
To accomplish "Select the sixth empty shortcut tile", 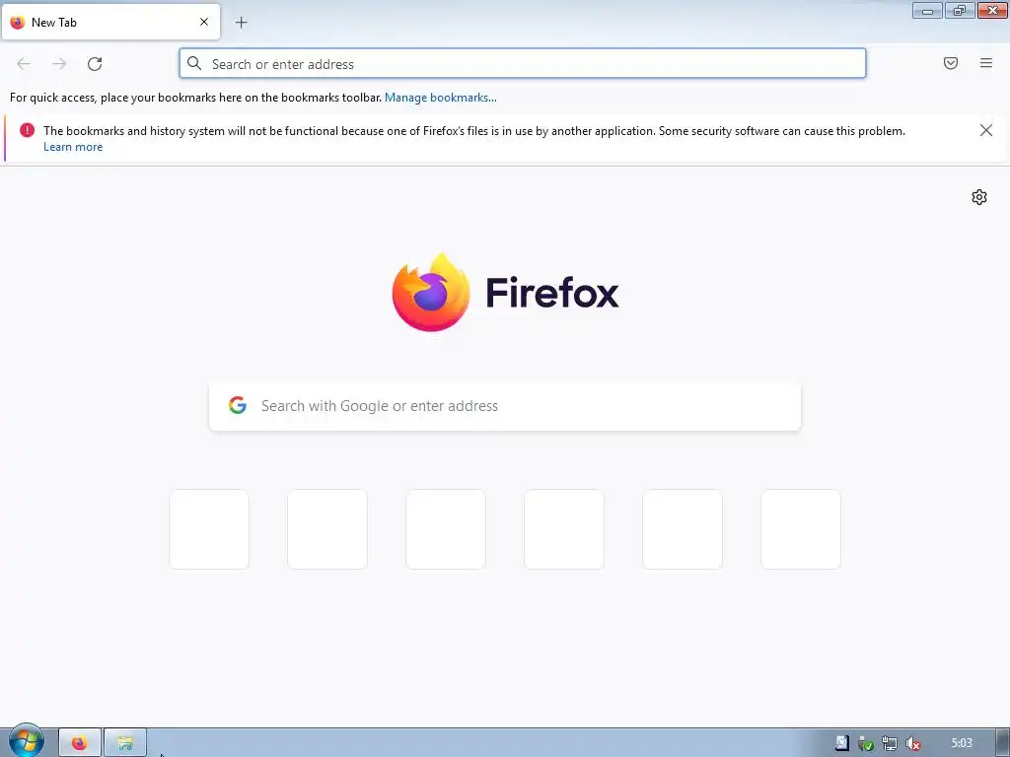I will click(x=801, y=529).
